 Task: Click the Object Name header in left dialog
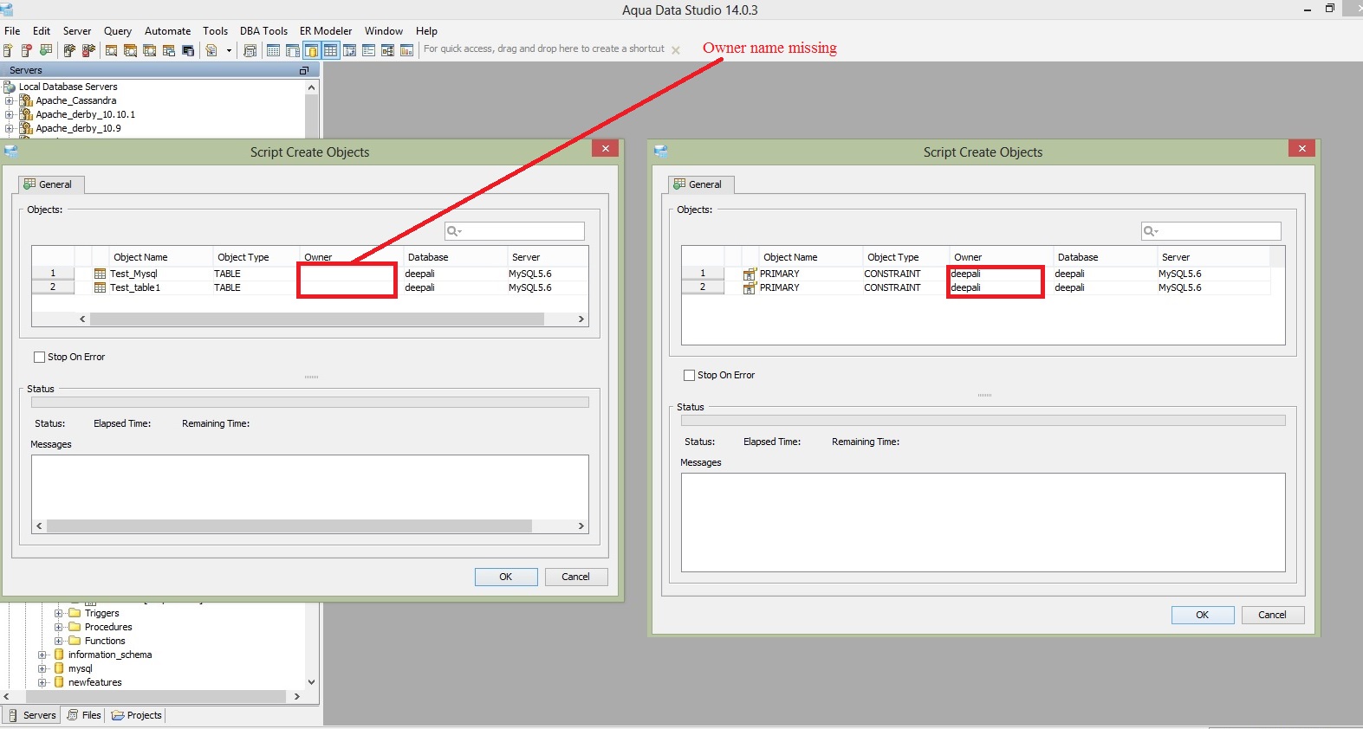(x=160, y=257)
